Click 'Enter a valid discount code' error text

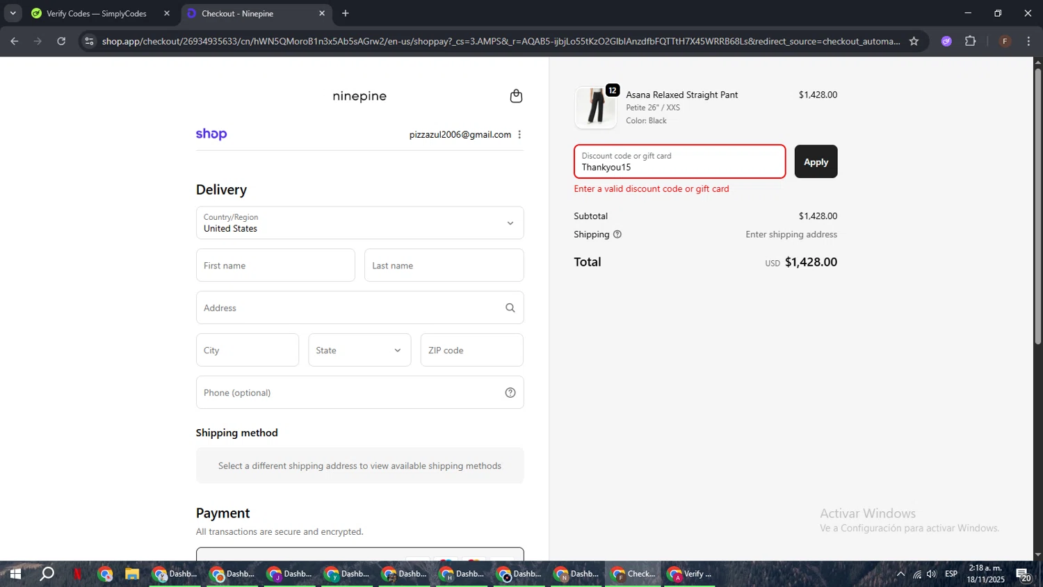click(652, 188)
